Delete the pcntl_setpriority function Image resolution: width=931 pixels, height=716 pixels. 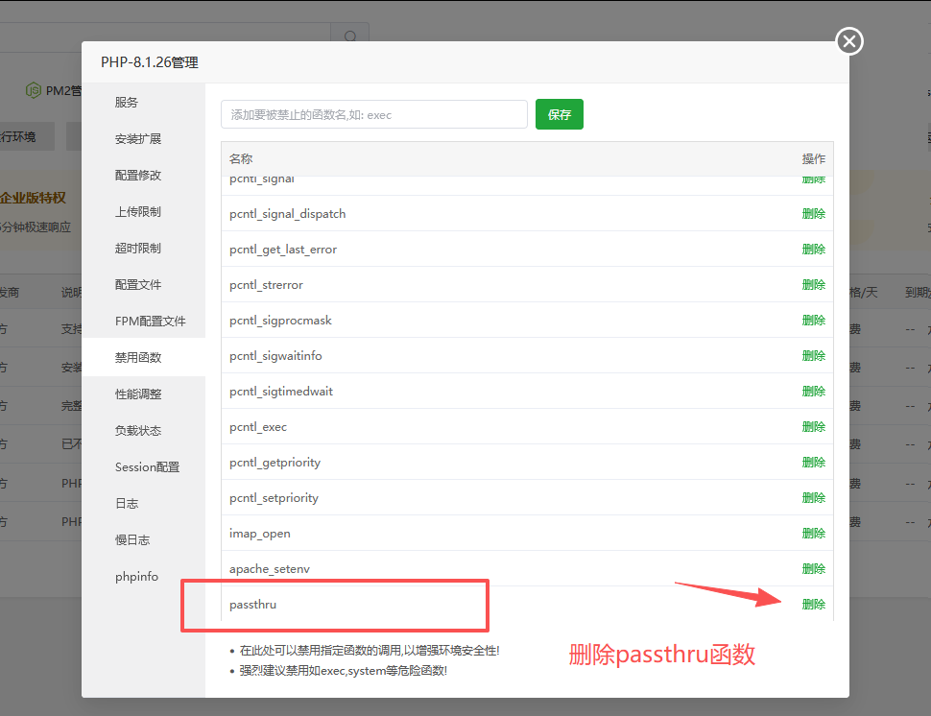tap(814, 497)
